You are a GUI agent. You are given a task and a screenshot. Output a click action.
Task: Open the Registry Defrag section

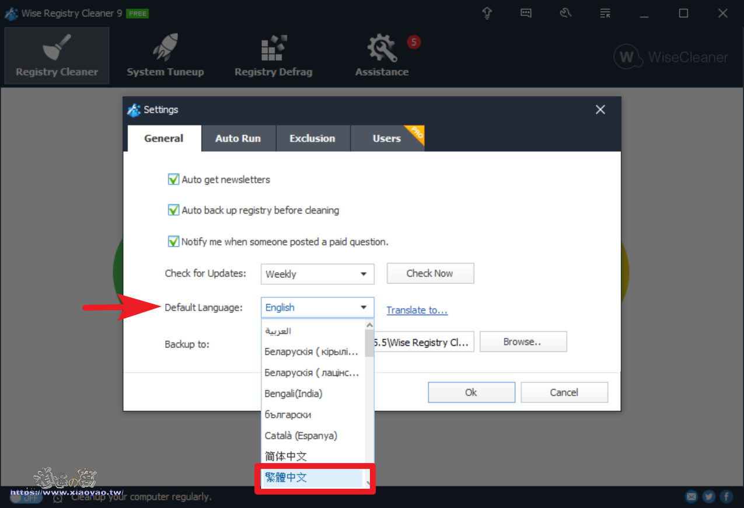point(273,55)
